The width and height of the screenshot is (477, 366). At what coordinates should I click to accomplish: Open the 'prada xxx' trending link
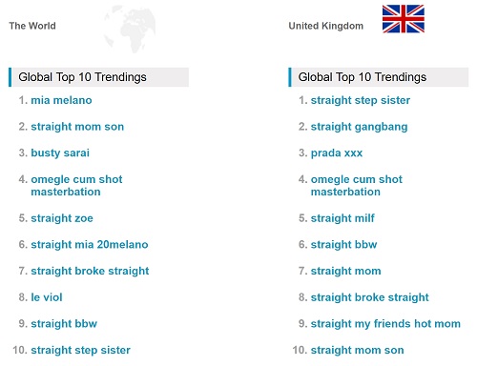(x=337, y=153)
